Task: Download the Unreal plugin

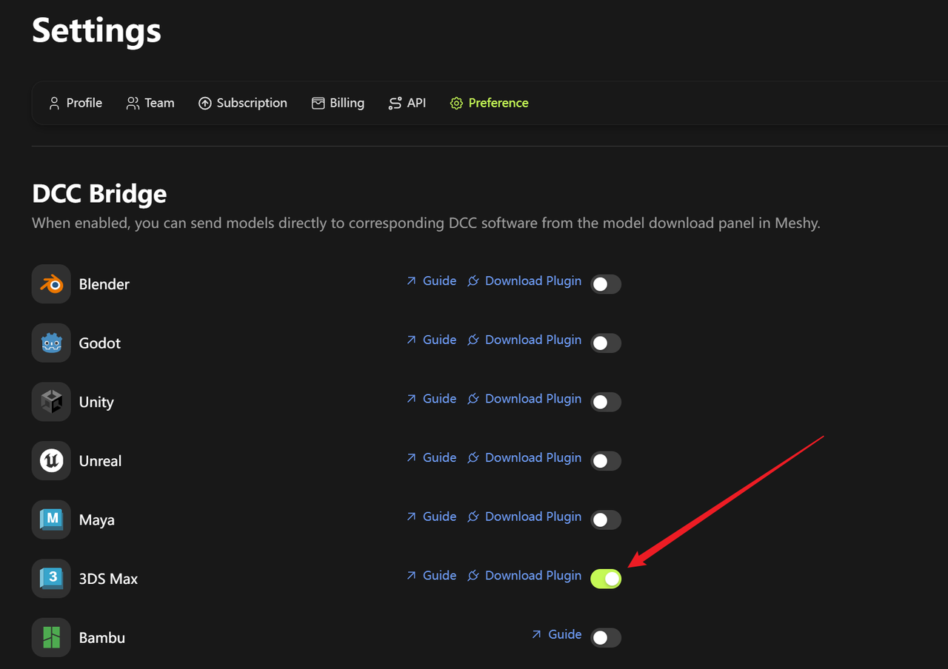Action: point(524,457)
